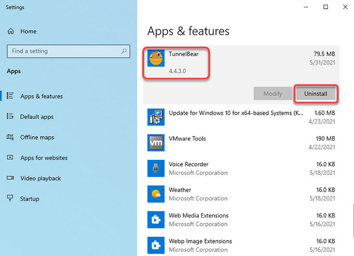Click the Apps for websites icon
Image resolution: width=354 pixels, height=256 pixels.
(x=10, y=157)
